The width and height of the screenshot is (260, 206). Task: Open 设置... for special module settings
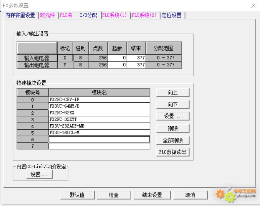click(x=173, y=116)
